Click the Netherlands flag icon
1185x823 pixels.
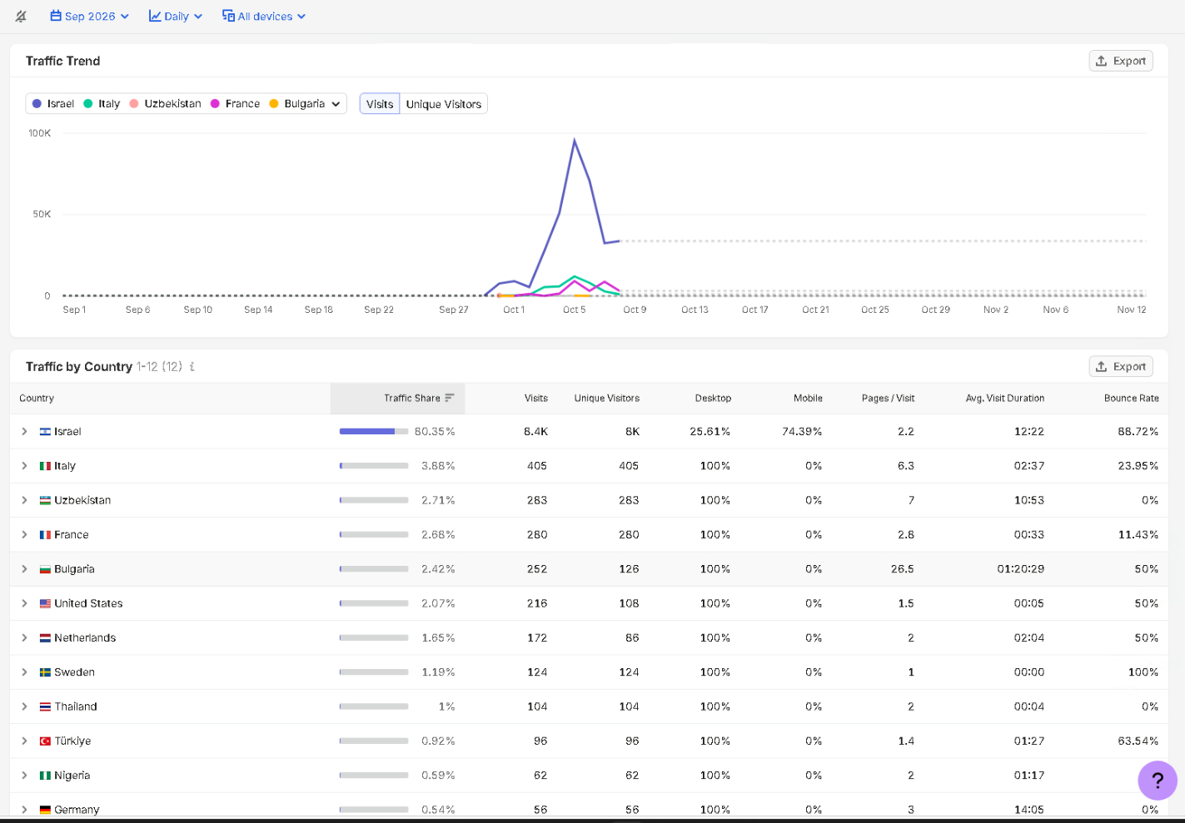(45, 637)
